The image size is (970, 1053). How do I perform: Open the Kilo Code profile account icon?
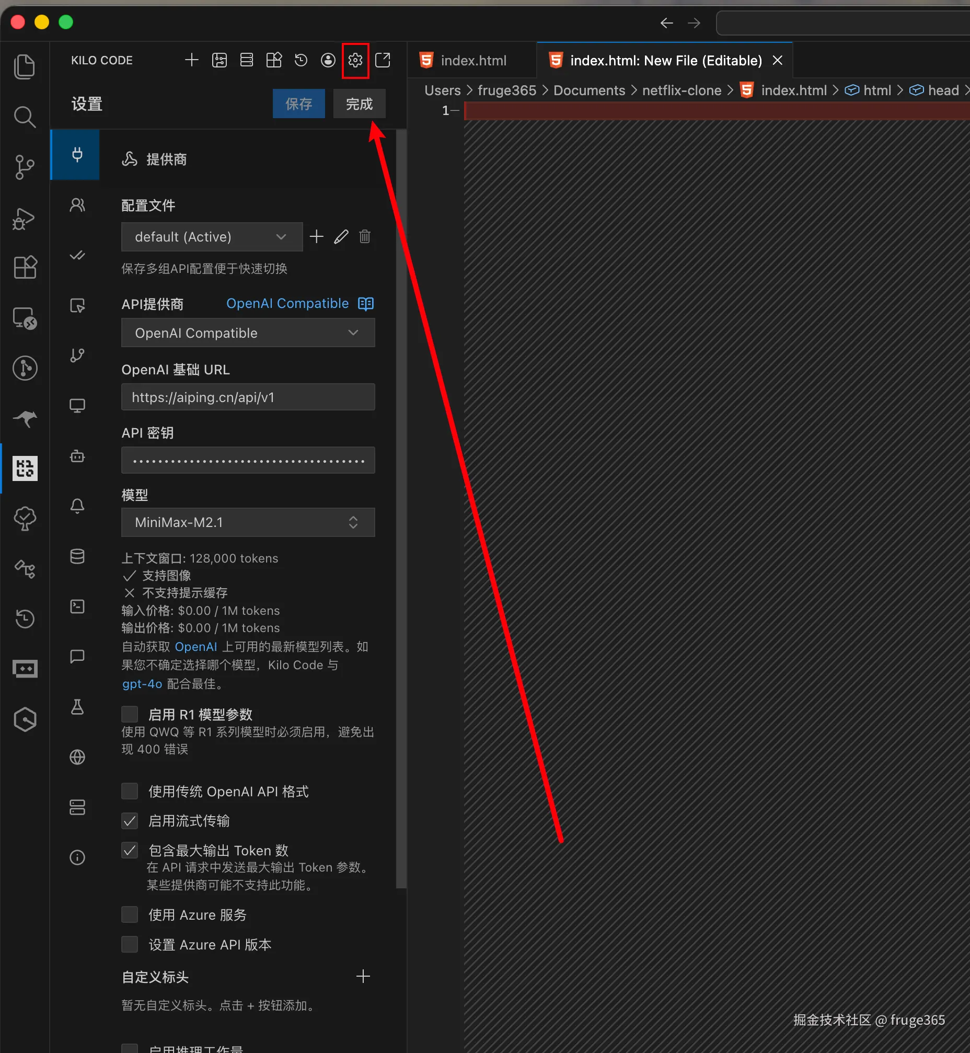click(x=328, y=61)
